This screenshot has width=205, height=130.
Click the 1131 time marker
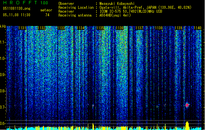click(22, 28)
